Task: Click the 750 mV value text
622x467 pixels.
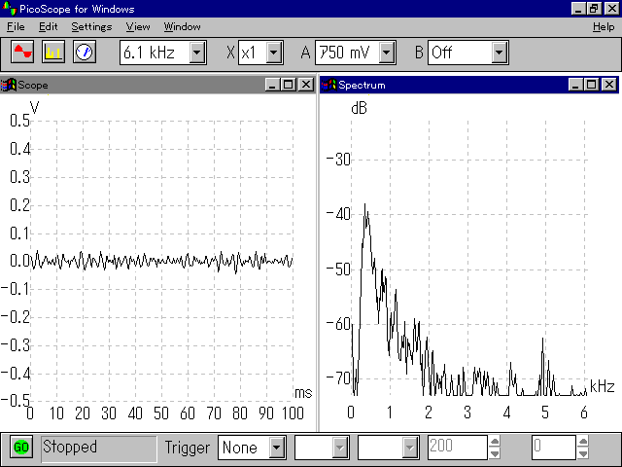Action: tap(344, 53)
